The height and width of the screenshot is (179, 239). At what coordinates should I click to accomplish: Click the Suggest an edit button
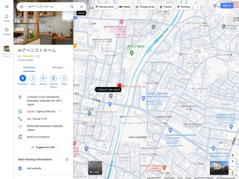tap(43, 147)
